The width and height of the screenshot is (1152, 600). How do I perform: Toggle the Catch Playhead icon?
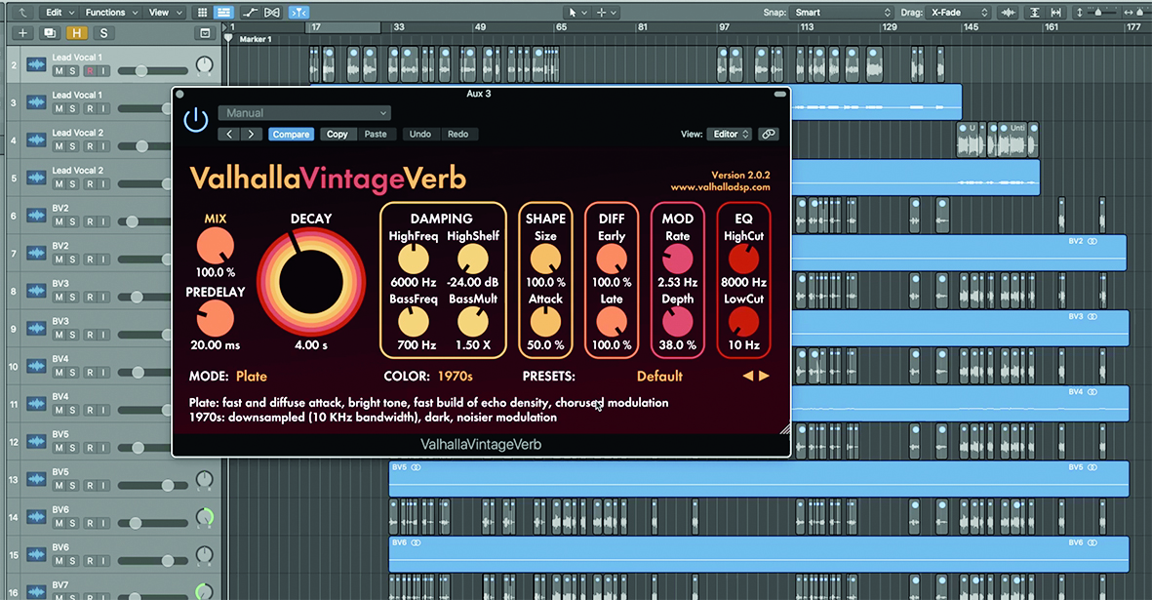[299, 13]
